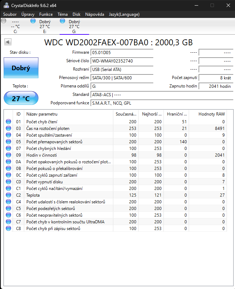Image resolution: width=235 pixels, height=289 pixels.
Task: Click supported features field S.M.A.R.T., NCQ, GPL
Action: (x=162, y=103)
